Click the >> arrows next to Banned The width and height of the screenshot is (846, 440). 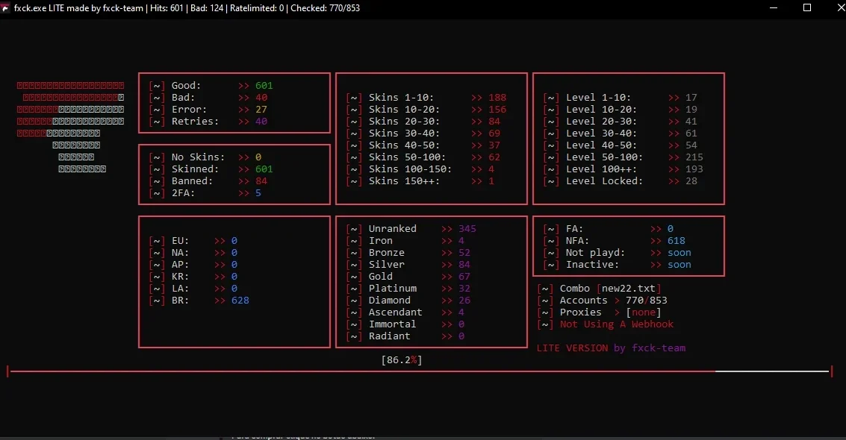coord(244,181)
